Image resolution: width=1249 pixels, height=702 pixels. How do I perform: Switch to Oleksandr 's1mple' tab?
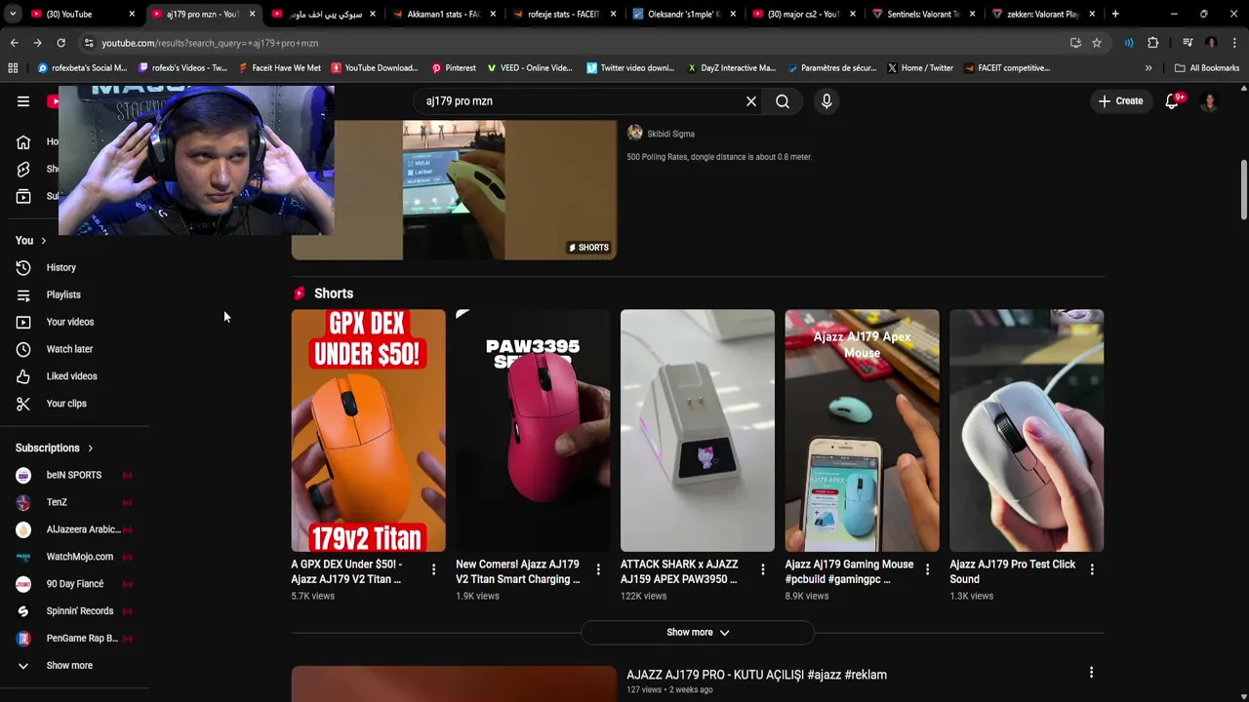click(x=685, y=15)
